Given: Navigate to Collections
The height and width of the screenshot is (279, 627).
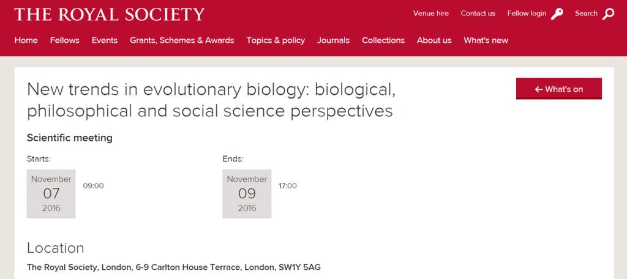Looking at the screenshot, I should coord(383,40).
